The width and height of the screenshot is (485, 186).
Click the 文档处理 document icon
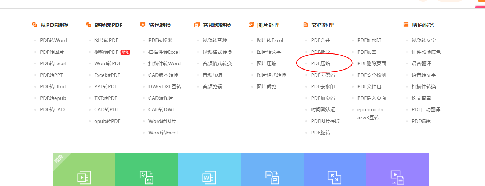point(305,25)
